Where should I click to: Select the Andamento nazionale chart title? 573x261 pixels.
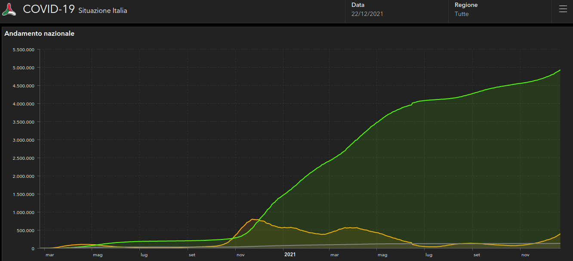click(x=40, y=34)
